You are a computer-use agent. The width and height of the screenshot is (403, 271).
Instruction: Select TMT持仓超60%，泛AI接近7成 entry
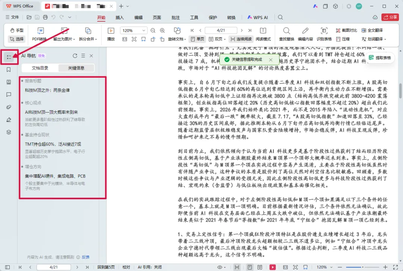tap(53, 144)
